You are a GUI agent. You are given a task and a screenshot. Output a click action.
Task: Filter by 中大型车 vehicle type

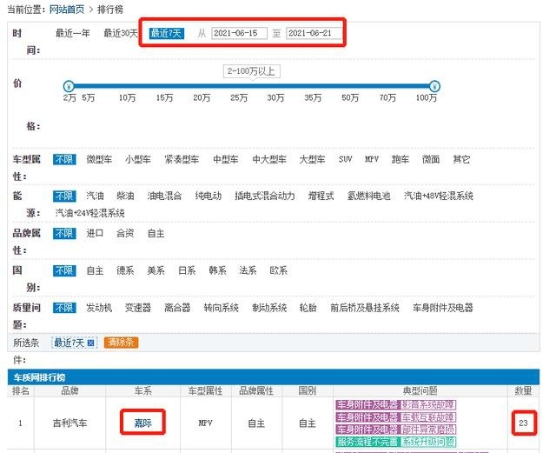269,159
